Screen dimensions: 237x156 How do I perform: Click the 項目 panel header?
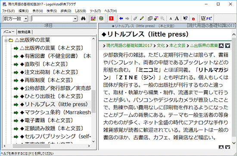(49, 25)
